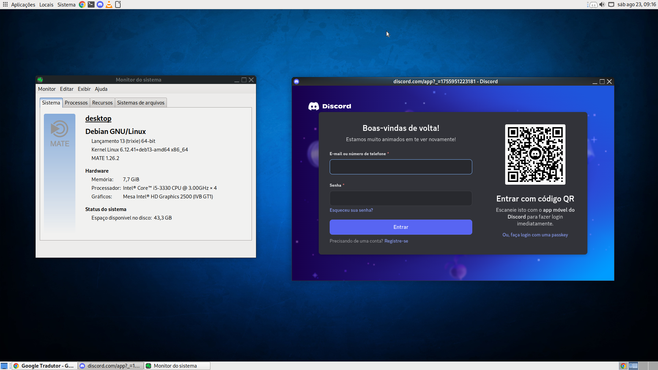This screenshot has width=658, height=370.
Task: Click the Entrar com código QR heading
Action: point(535,199)
